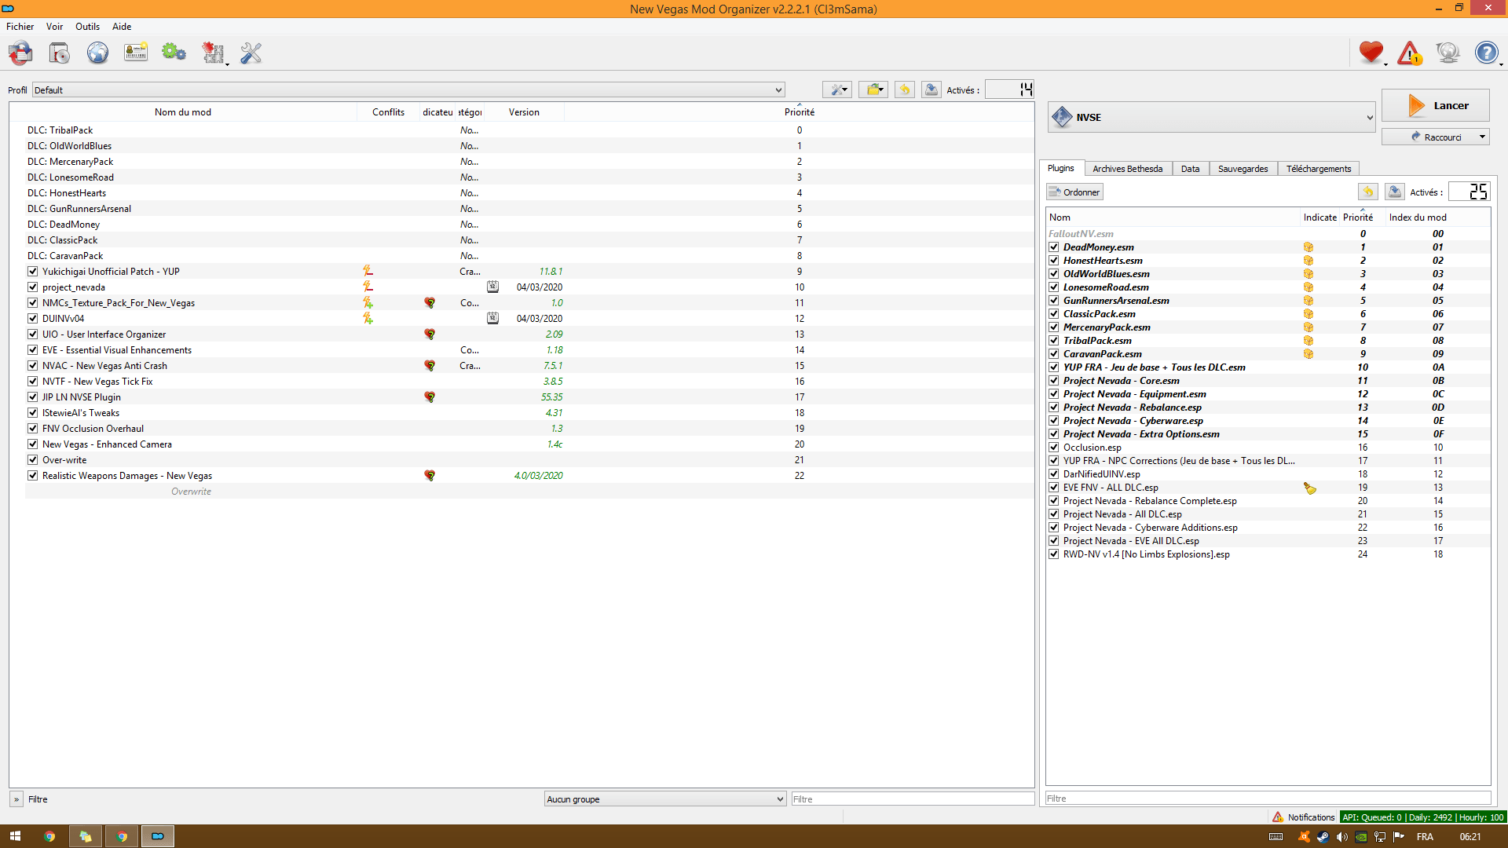Uncheck the DarNifiedUINV.esp plugin

pyautogui.click(x=1054, y=473)
